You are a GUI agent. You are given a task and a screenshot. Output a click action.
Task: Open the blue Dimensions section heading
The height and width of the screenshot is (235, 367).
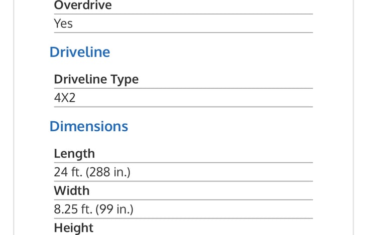click(x=89, y=126)
